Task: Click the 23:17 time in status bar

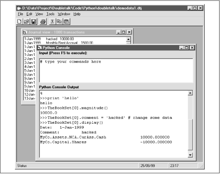Action: [x=174, y=166]
